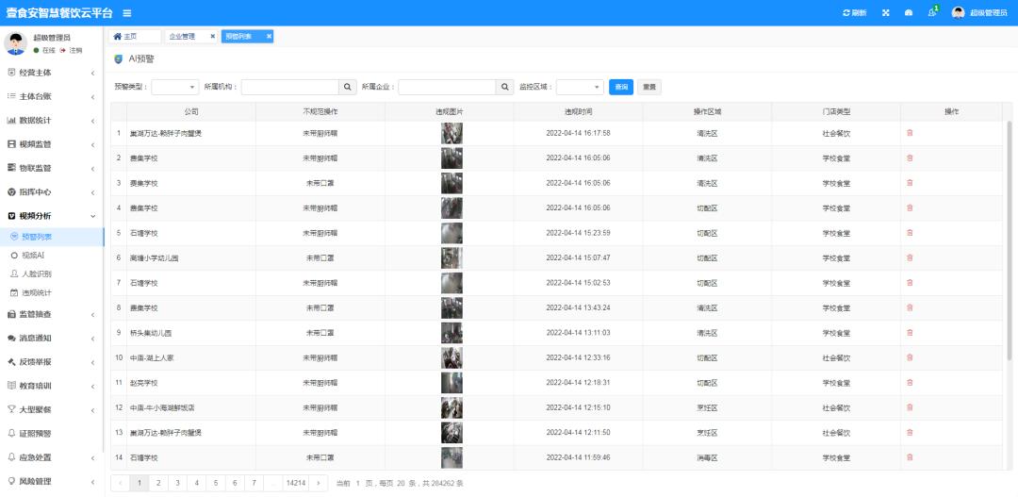Delete row 8 alert at 13:43:24

point(910,307)
